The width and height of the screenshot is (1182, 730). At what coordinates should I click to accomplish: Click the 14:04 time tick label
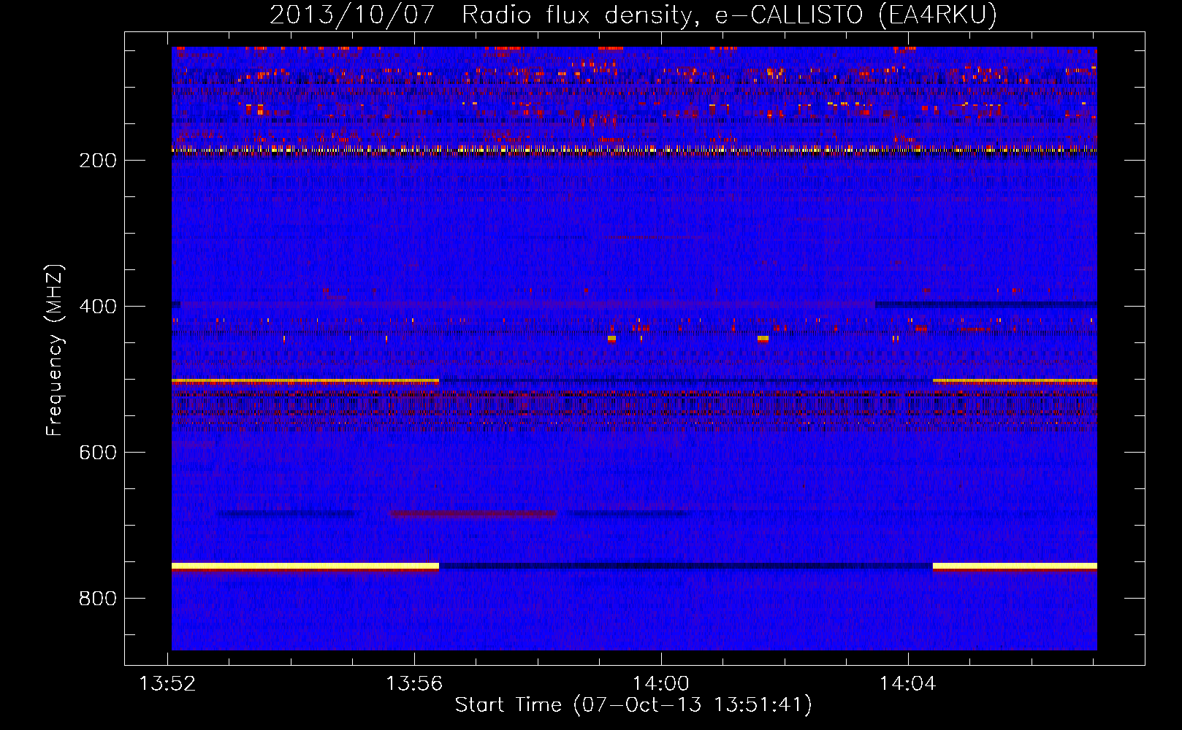pos(907,684)
